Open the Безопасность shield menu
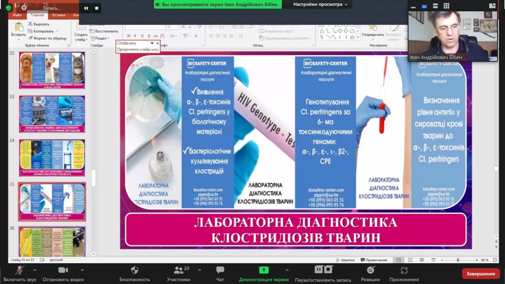 click(x=135, y=274)
